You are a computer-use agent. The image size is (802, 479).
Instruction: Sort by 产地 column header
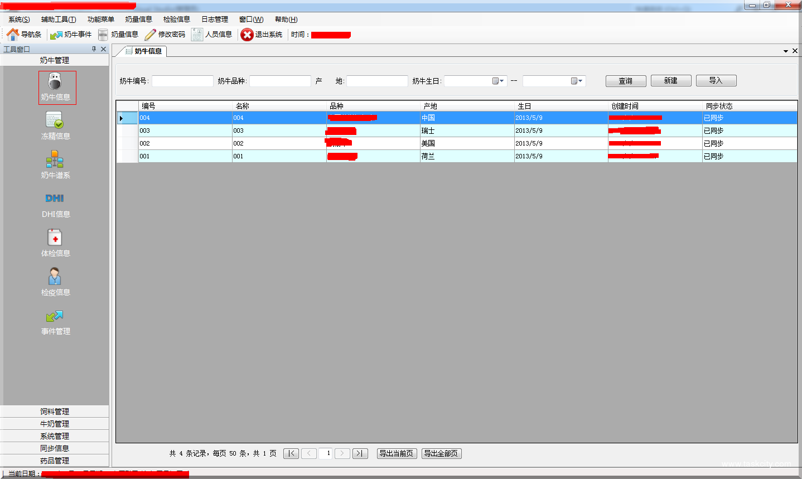click(467, 106)
